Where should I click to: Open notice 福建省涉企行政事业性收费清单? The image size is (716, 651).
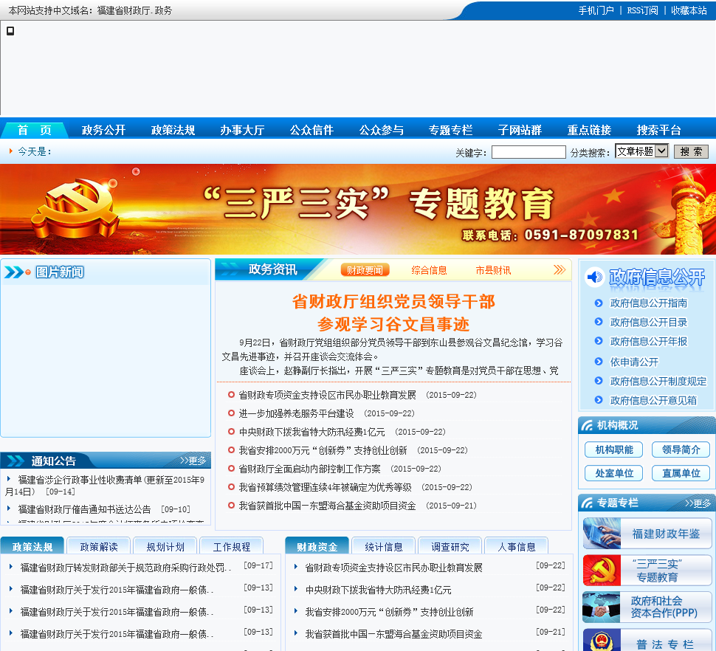105,486
